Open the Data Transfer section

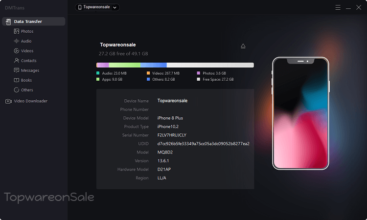coord(33,22)
